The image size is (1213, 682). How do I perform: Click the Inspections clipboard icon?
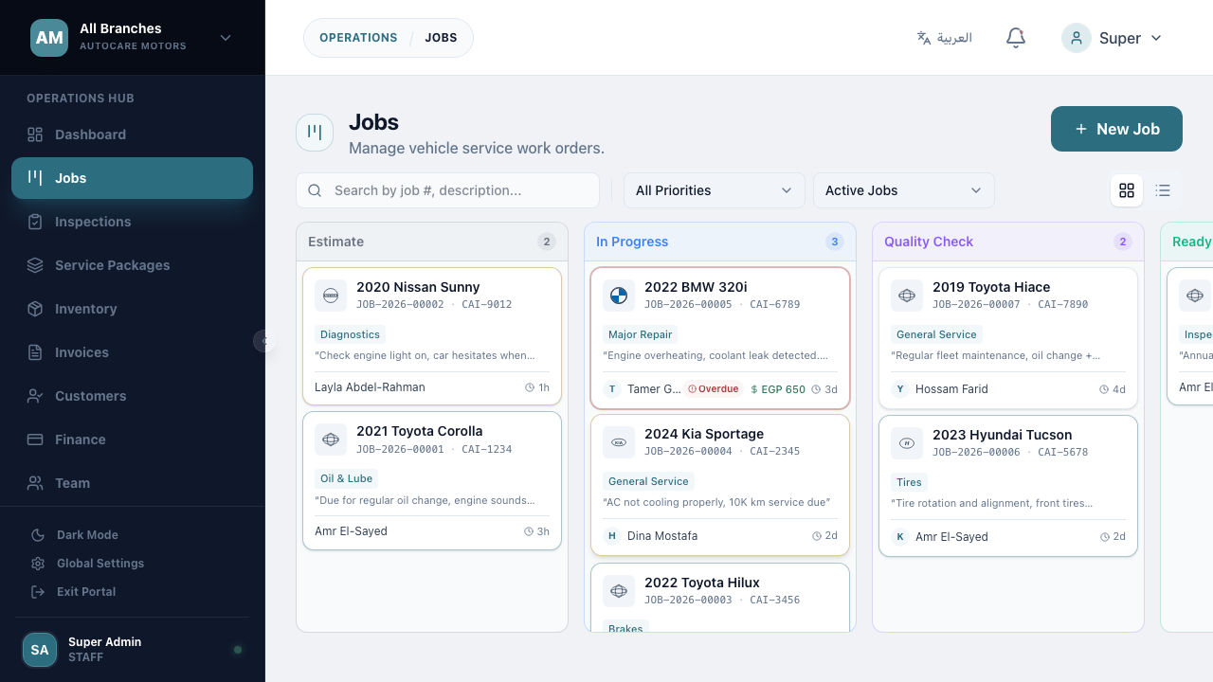pos(35,222)
